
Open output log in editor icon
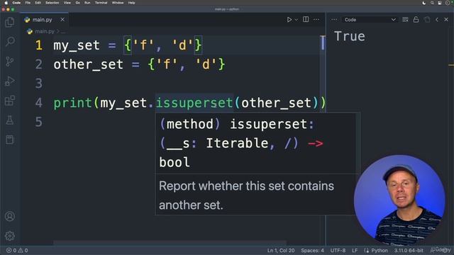[x=427, y=20]
